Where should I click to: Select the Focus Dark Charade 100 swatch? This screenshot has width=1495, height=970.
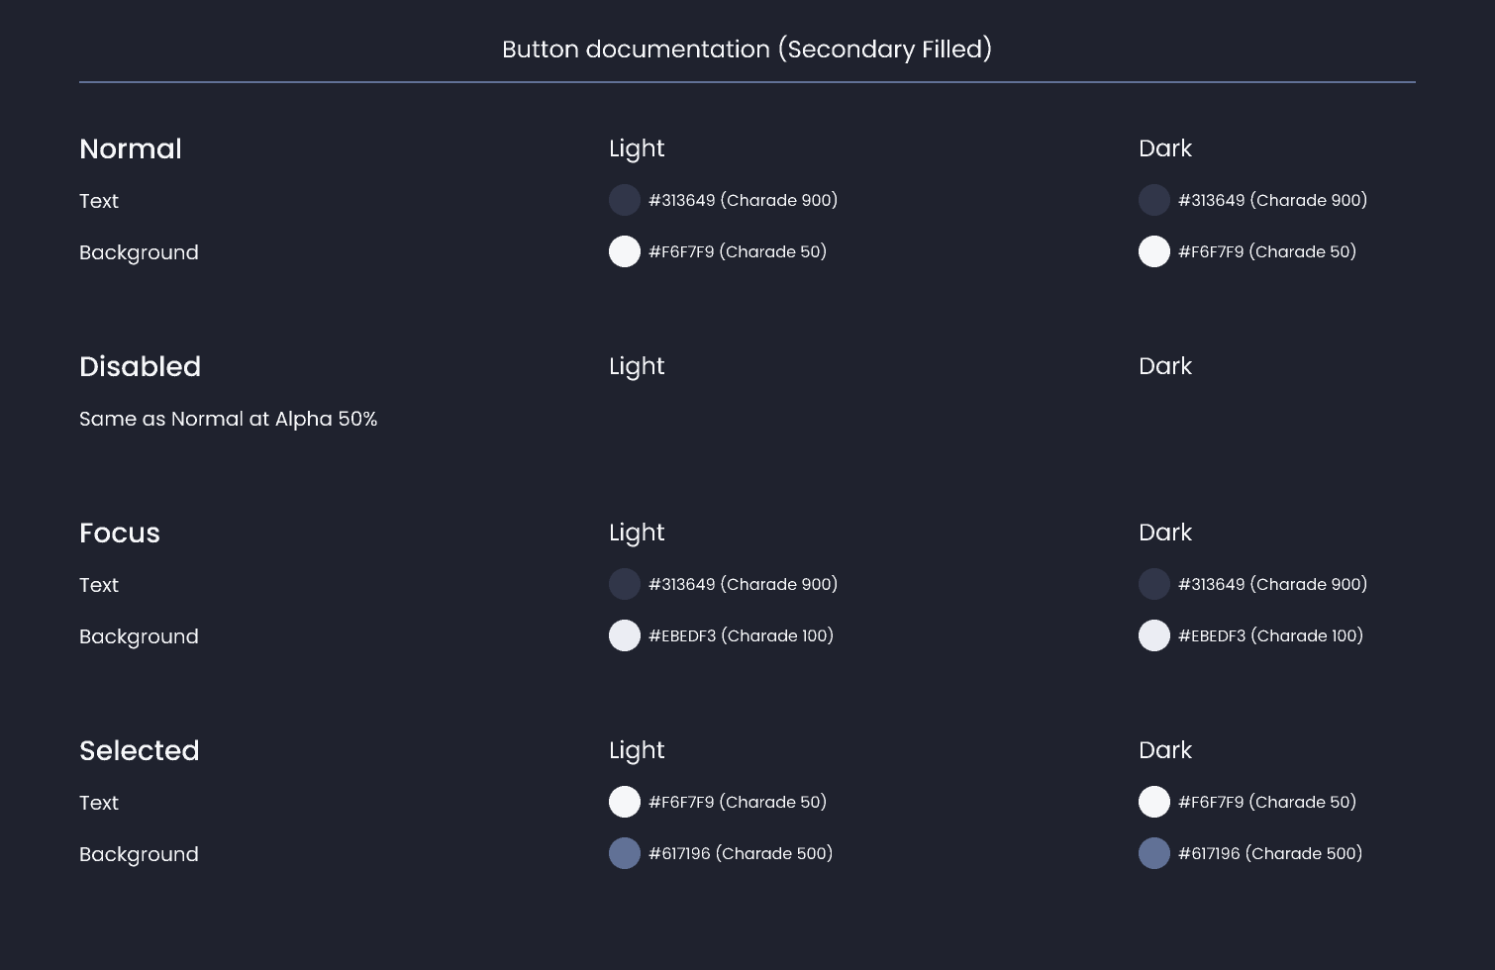(1154, 635)
